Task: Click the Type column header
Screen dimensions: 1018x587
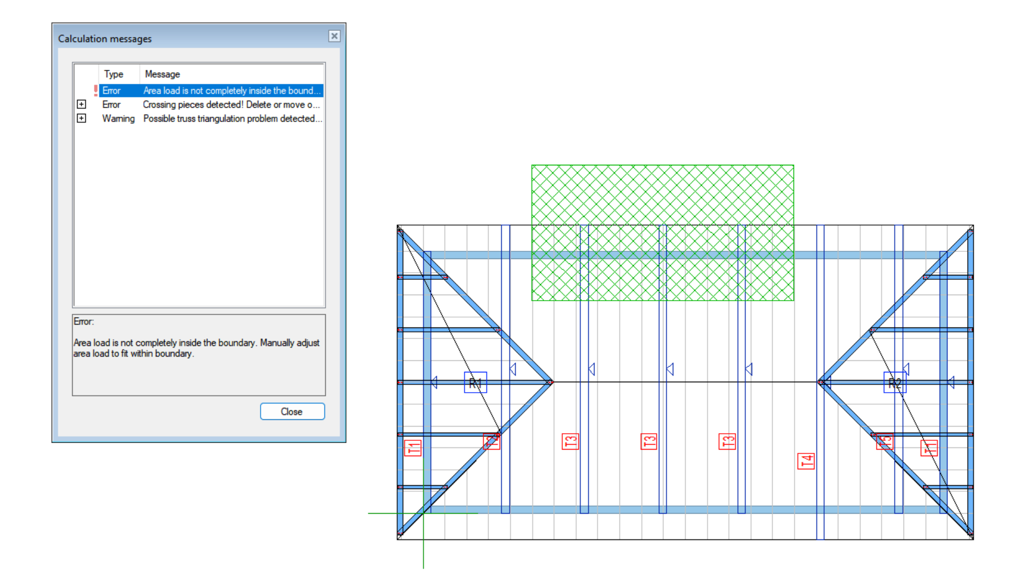Action: coord(114,74)
